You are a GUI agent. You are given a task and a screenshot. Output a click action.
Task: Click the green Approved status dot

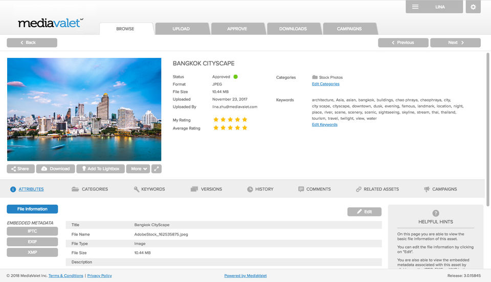235,77
